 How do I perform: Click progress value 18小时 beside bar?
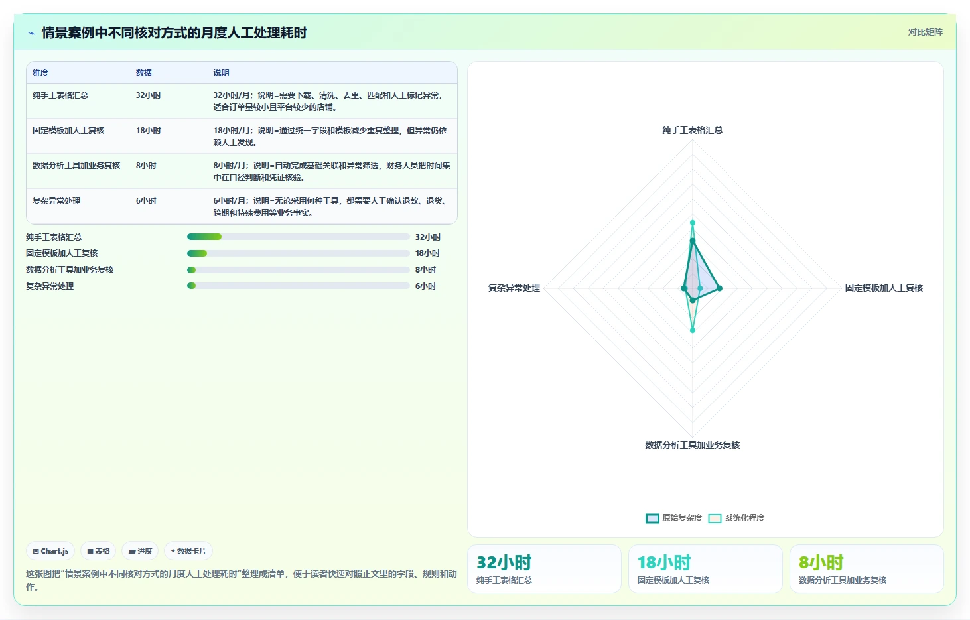428,253
